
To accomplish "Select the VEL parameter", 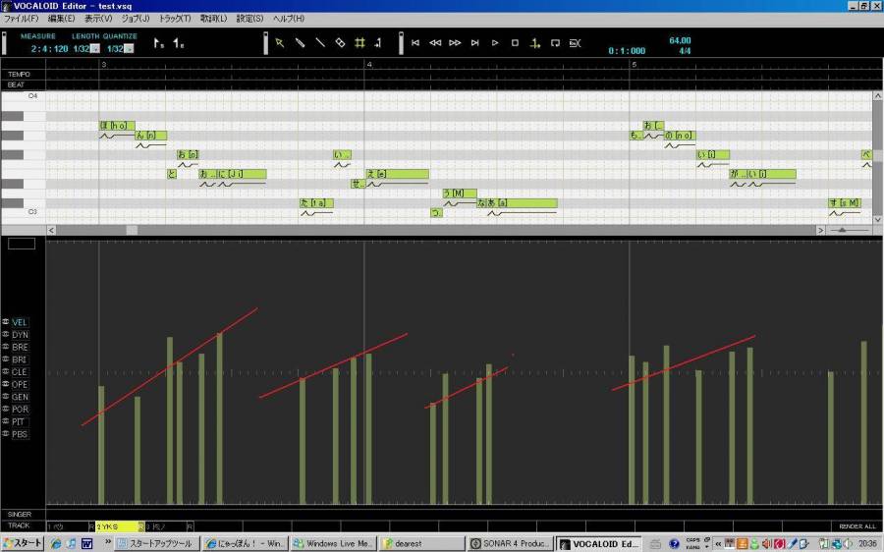I will 20,322.
